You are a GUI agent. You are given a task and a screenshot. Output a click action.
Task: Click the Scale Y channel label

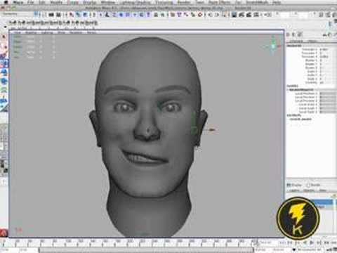(x=312, y=75)
